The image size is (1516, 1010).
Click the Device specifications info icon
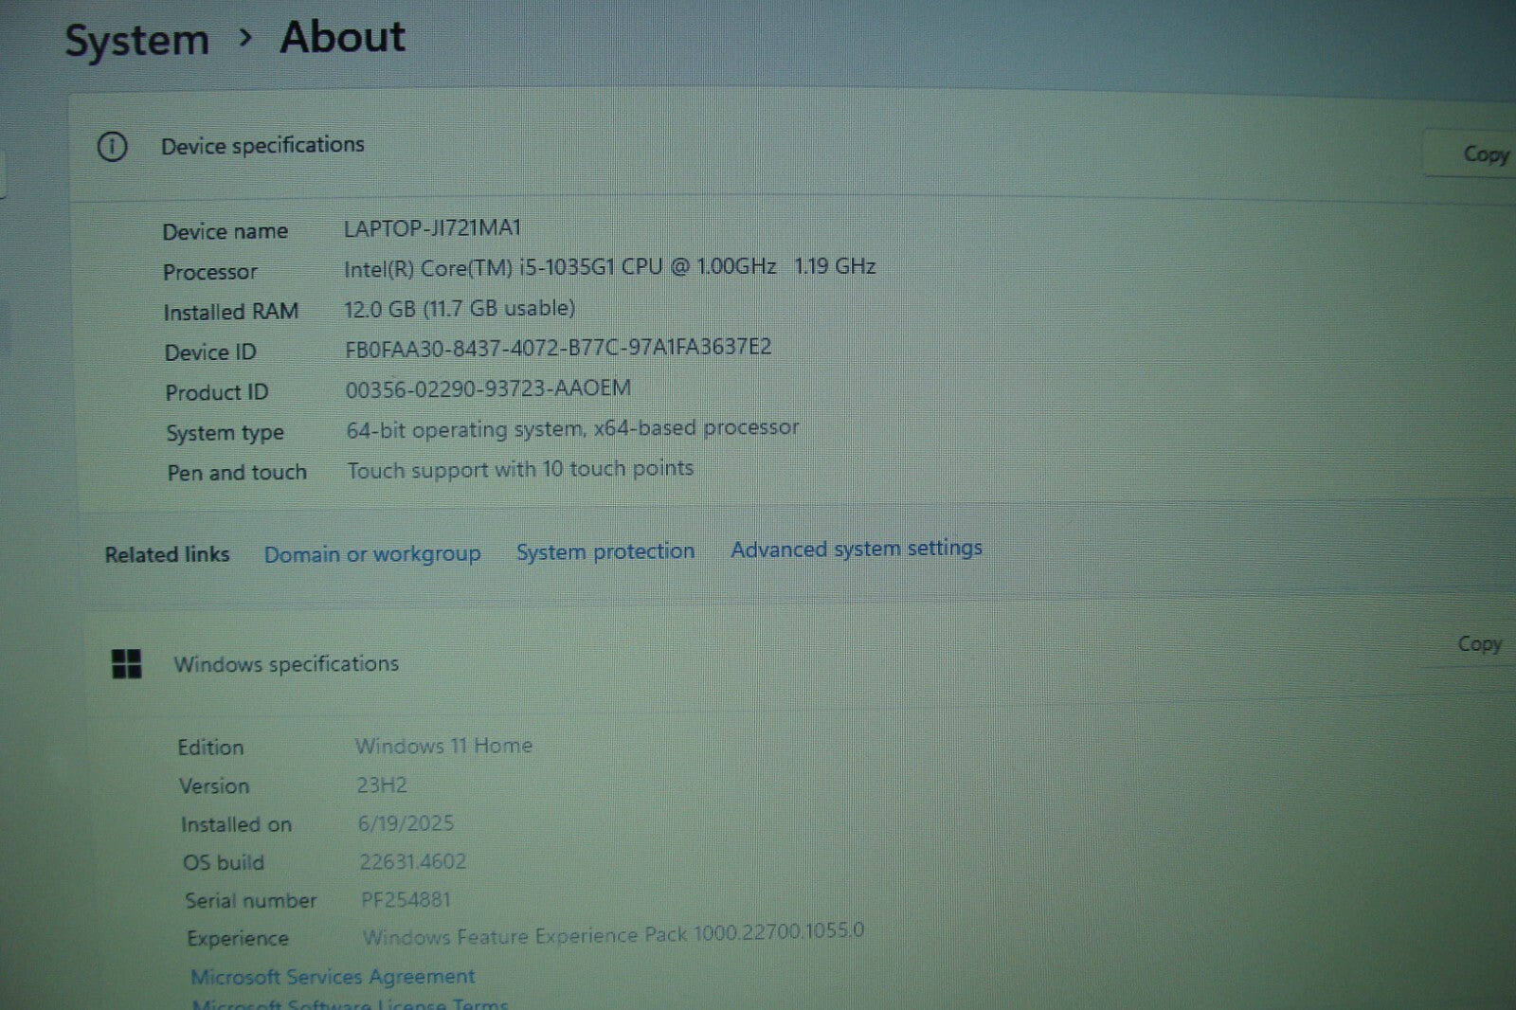[112, 147]
